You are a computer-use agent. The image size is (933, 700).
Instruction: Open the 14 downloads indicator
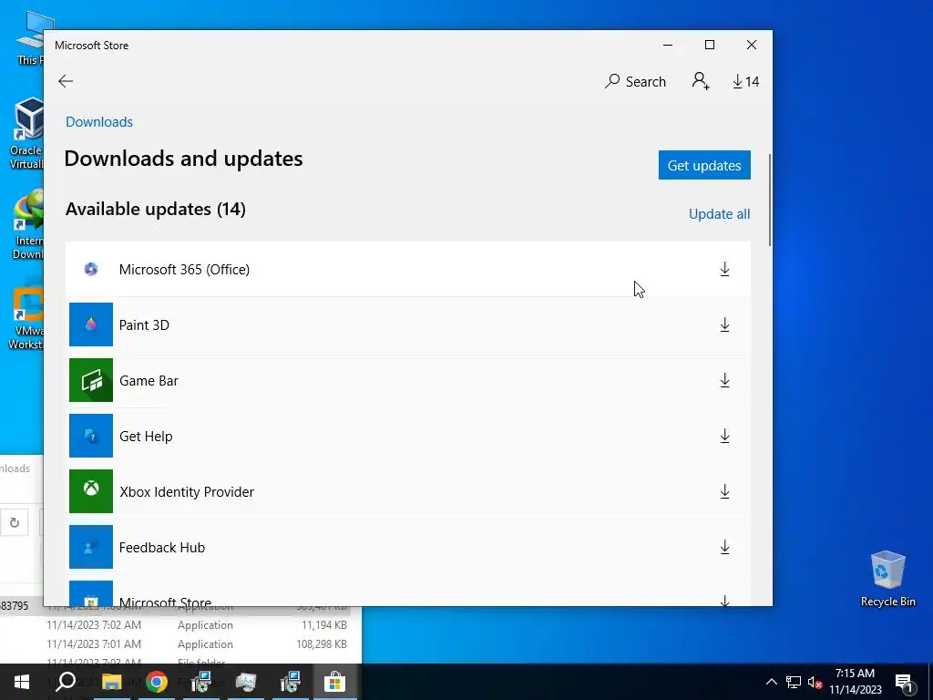click(745, 81)
